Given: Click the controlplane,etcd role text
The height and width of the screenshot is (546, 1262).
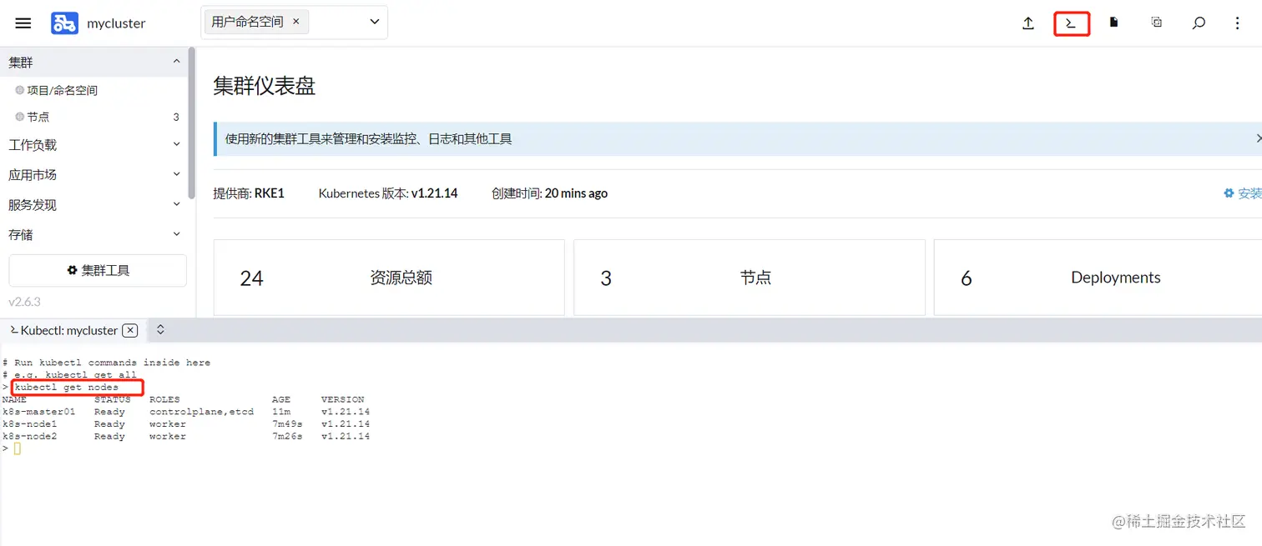Looking at the screenshot, I should (x=201, y=412).
